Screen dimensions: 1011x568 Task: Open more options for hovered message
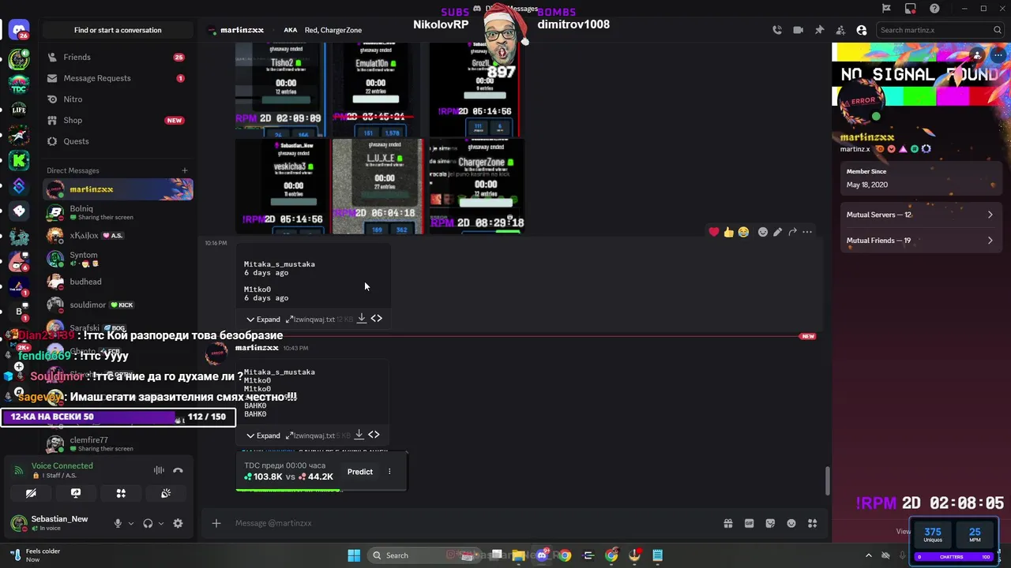pyautogui.click(x=807, y=232)
